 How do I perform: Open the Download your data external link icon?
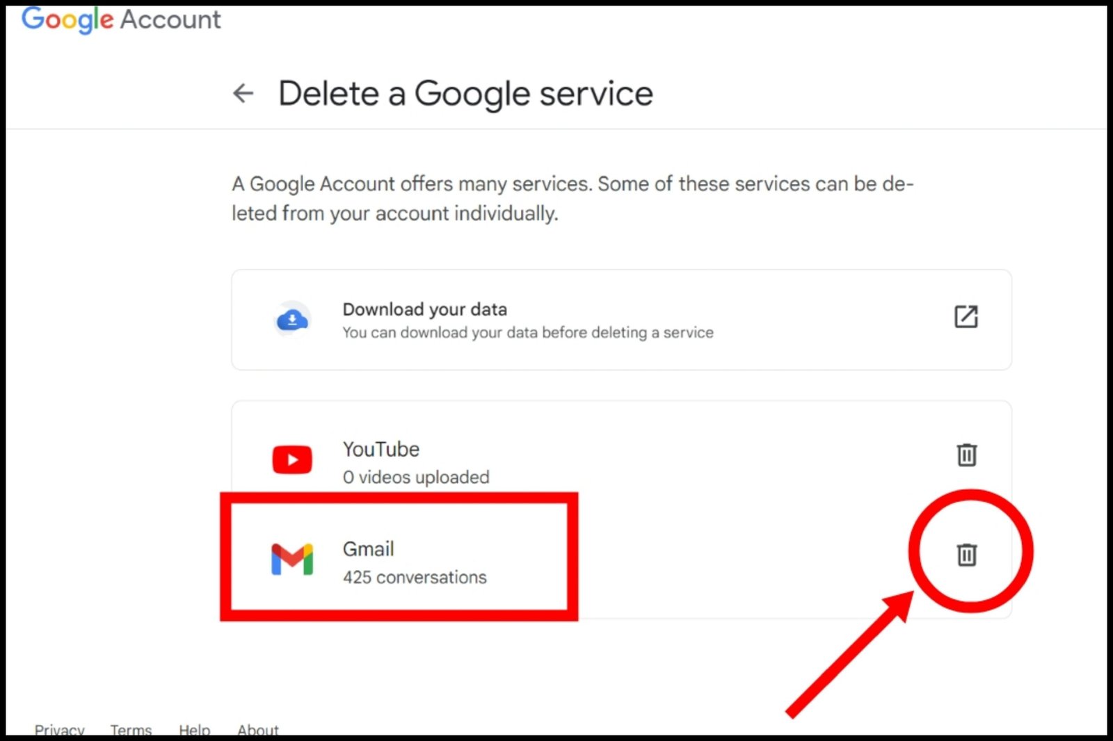tap(966, 316)
